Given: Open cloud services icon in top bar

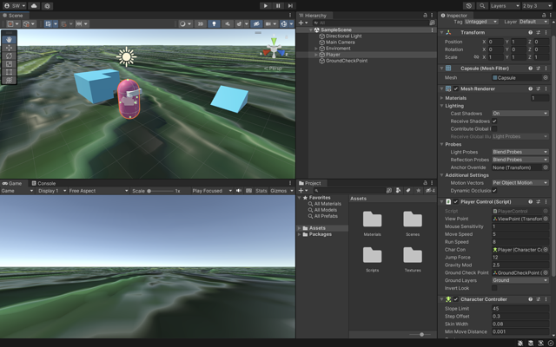Looking at the screenshot, I should [x=34, y=6].
